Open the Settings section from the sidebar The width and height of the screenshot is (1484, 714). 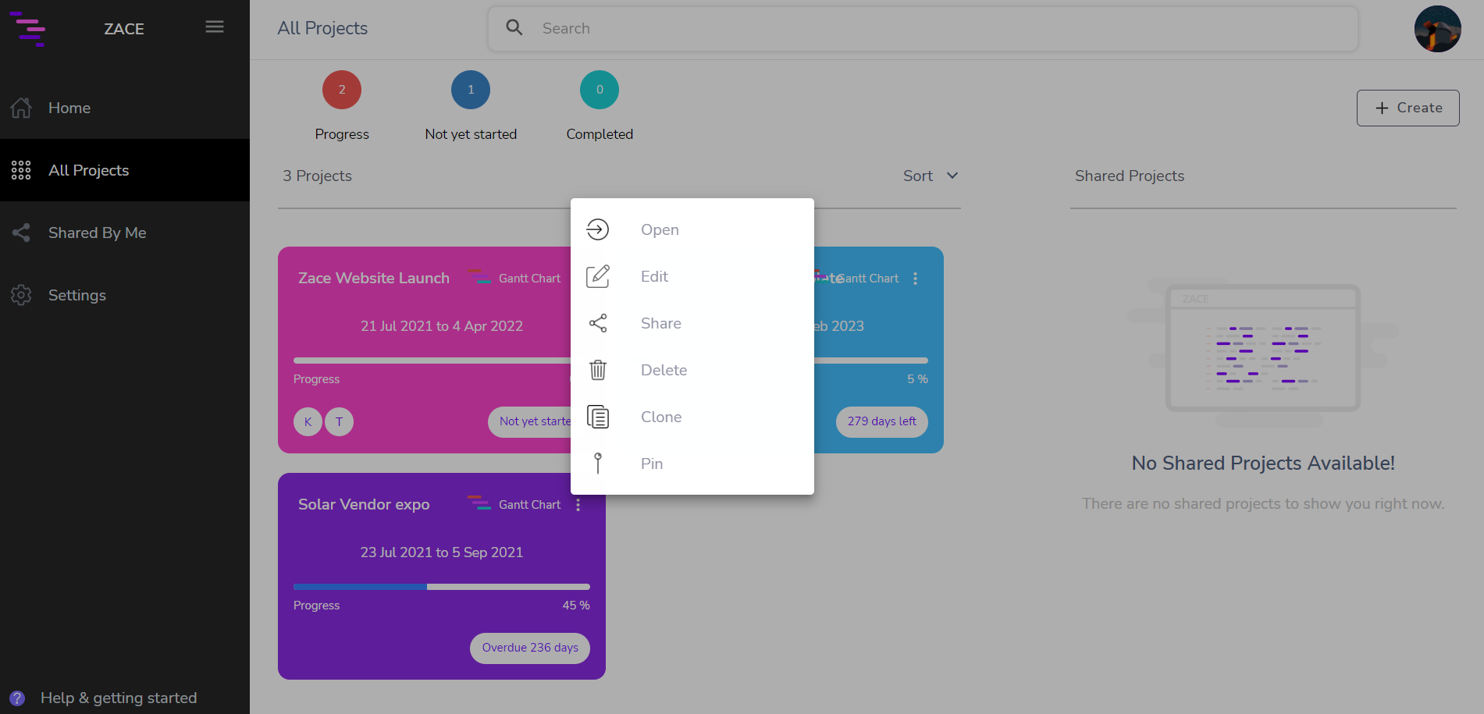[x=77, y=295]
